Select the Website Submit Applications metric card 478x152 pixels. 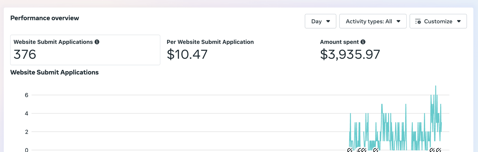(x=85, y=50)
